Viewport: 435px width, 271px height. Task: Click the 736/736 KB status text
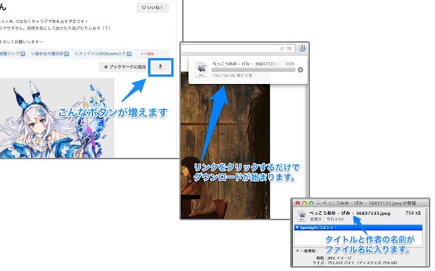pyautogui.click(x=232, y=75)
